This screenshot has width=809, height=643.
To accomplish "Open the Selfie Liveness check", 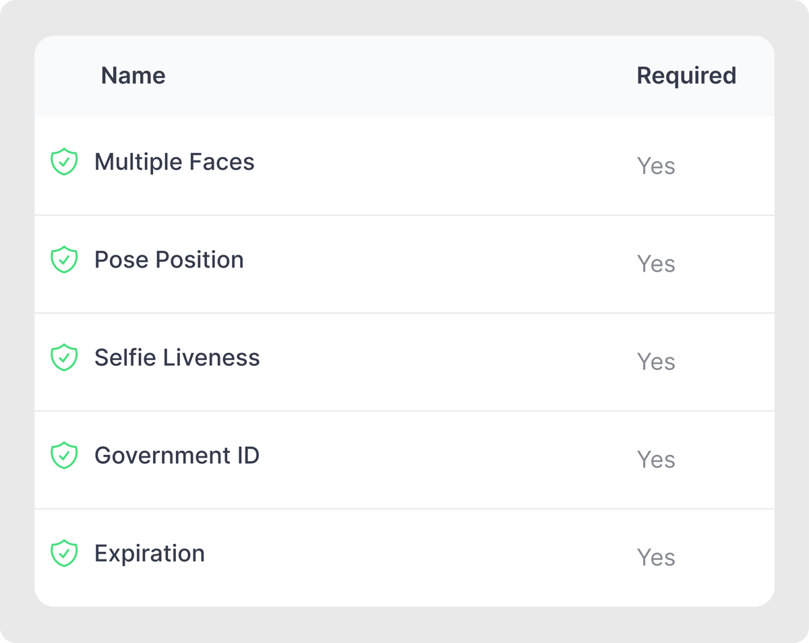I will point(177,358).
